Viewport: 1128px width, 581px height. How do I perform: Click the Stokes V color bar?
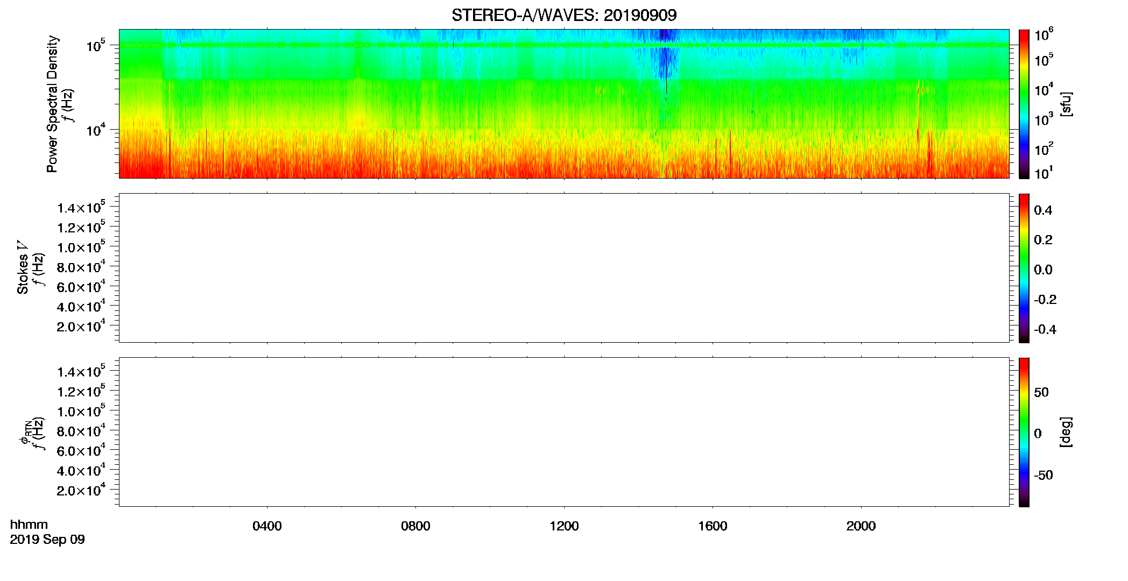[1024, 268]
